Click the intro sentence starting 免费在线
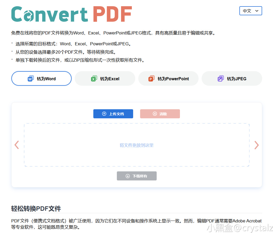The height and width of the screenshot is (233, 273). tap(113, 33)
